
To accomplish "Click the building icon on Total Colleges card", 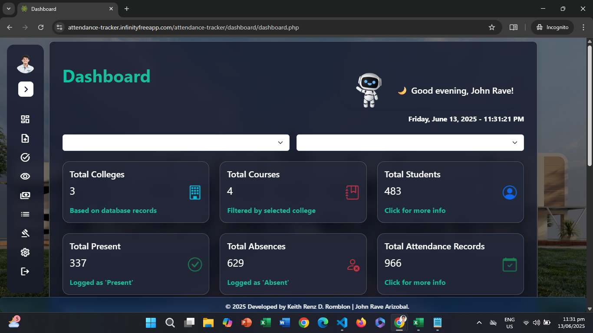I will (195, 193).
